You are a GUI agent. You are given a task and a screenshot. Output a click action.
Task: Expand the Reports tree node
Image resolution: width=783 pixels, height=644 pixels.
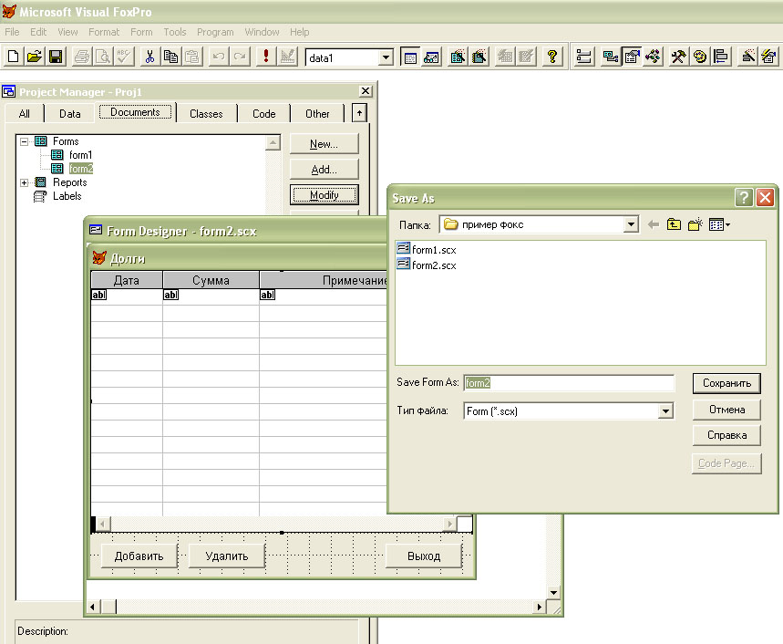(24, 182)
